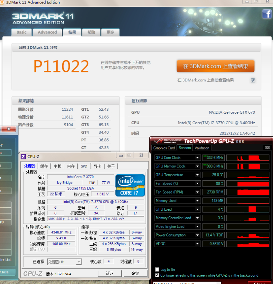Close the partially hidden left window
Image resolution: width=273 pixels, height=284 pixels.
click(8, 129)
